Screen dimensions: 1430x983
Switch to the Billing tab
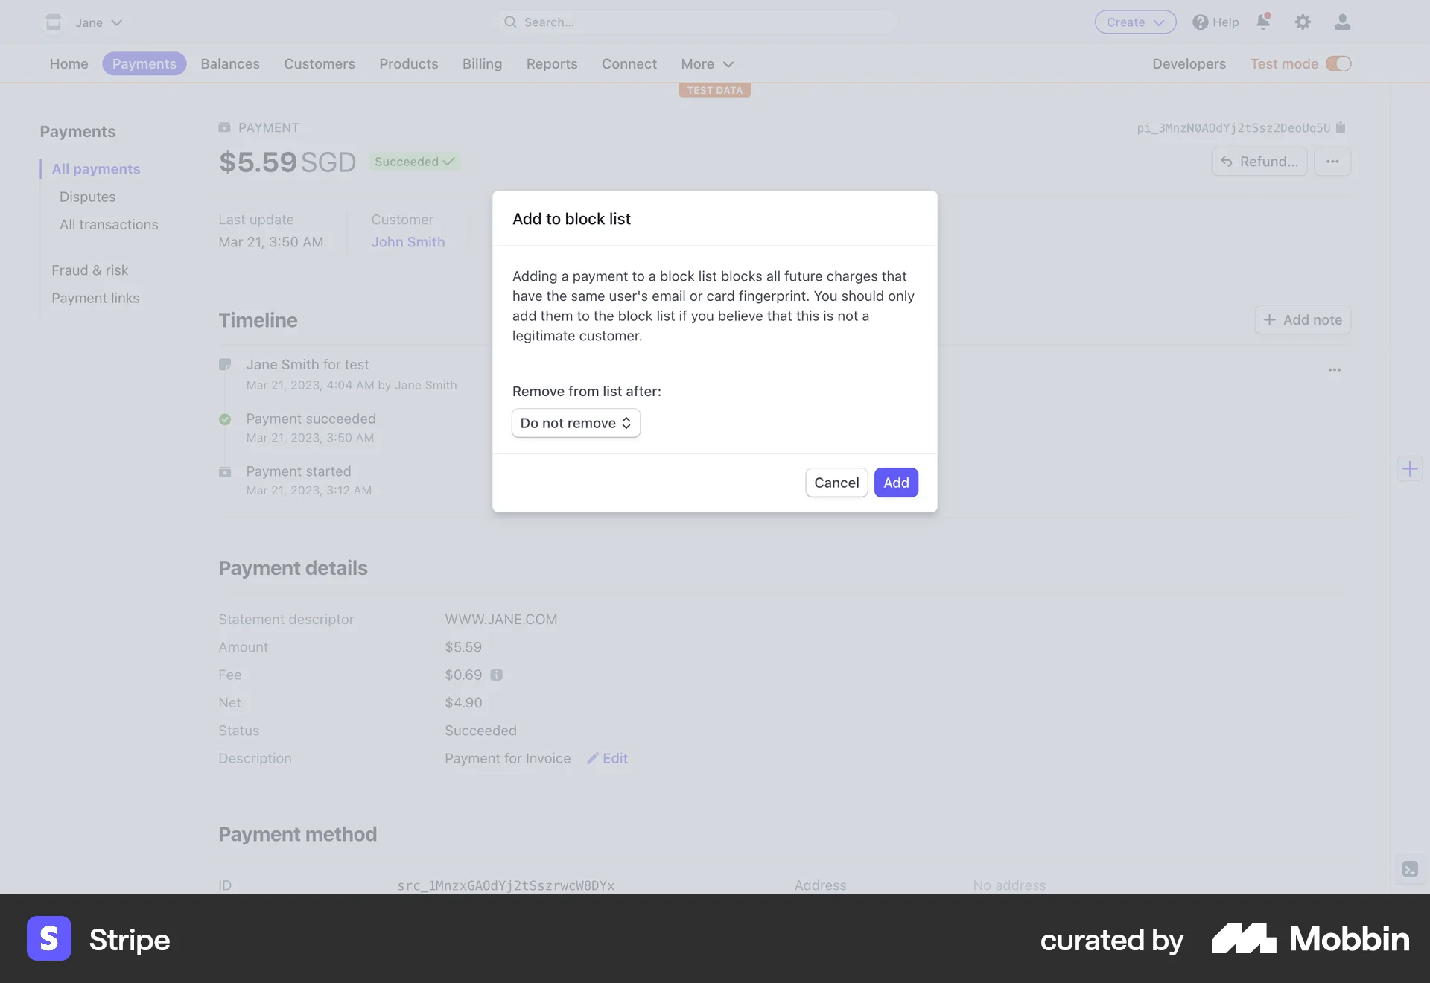[x=482, y=64]
